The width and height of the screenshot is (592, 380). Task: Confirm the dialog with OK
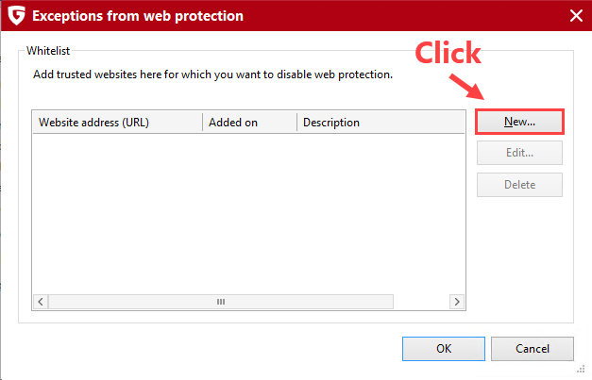pos(444,348)
